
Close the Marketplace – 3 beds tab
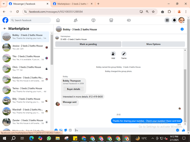pyautogui.click(x=92, y=4)
